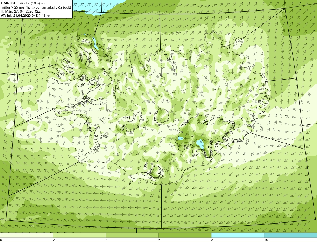Click the legend scale label '2'
Screen dimensions: 317x242
(54, 240)
